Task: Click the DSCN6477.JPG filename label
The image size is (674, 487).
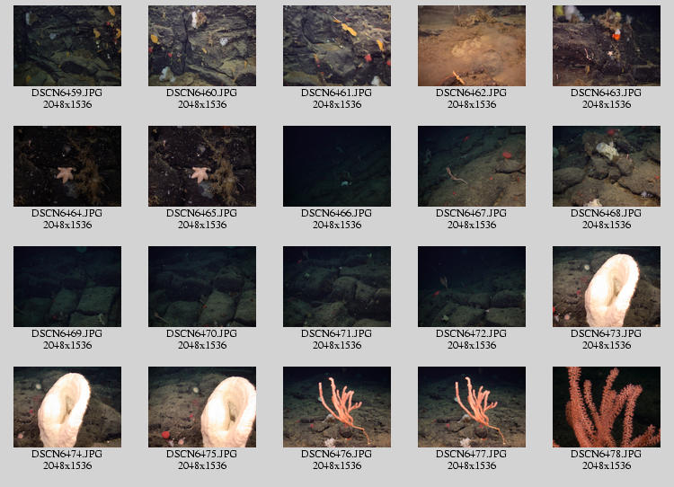Action: tap(472, 454)
